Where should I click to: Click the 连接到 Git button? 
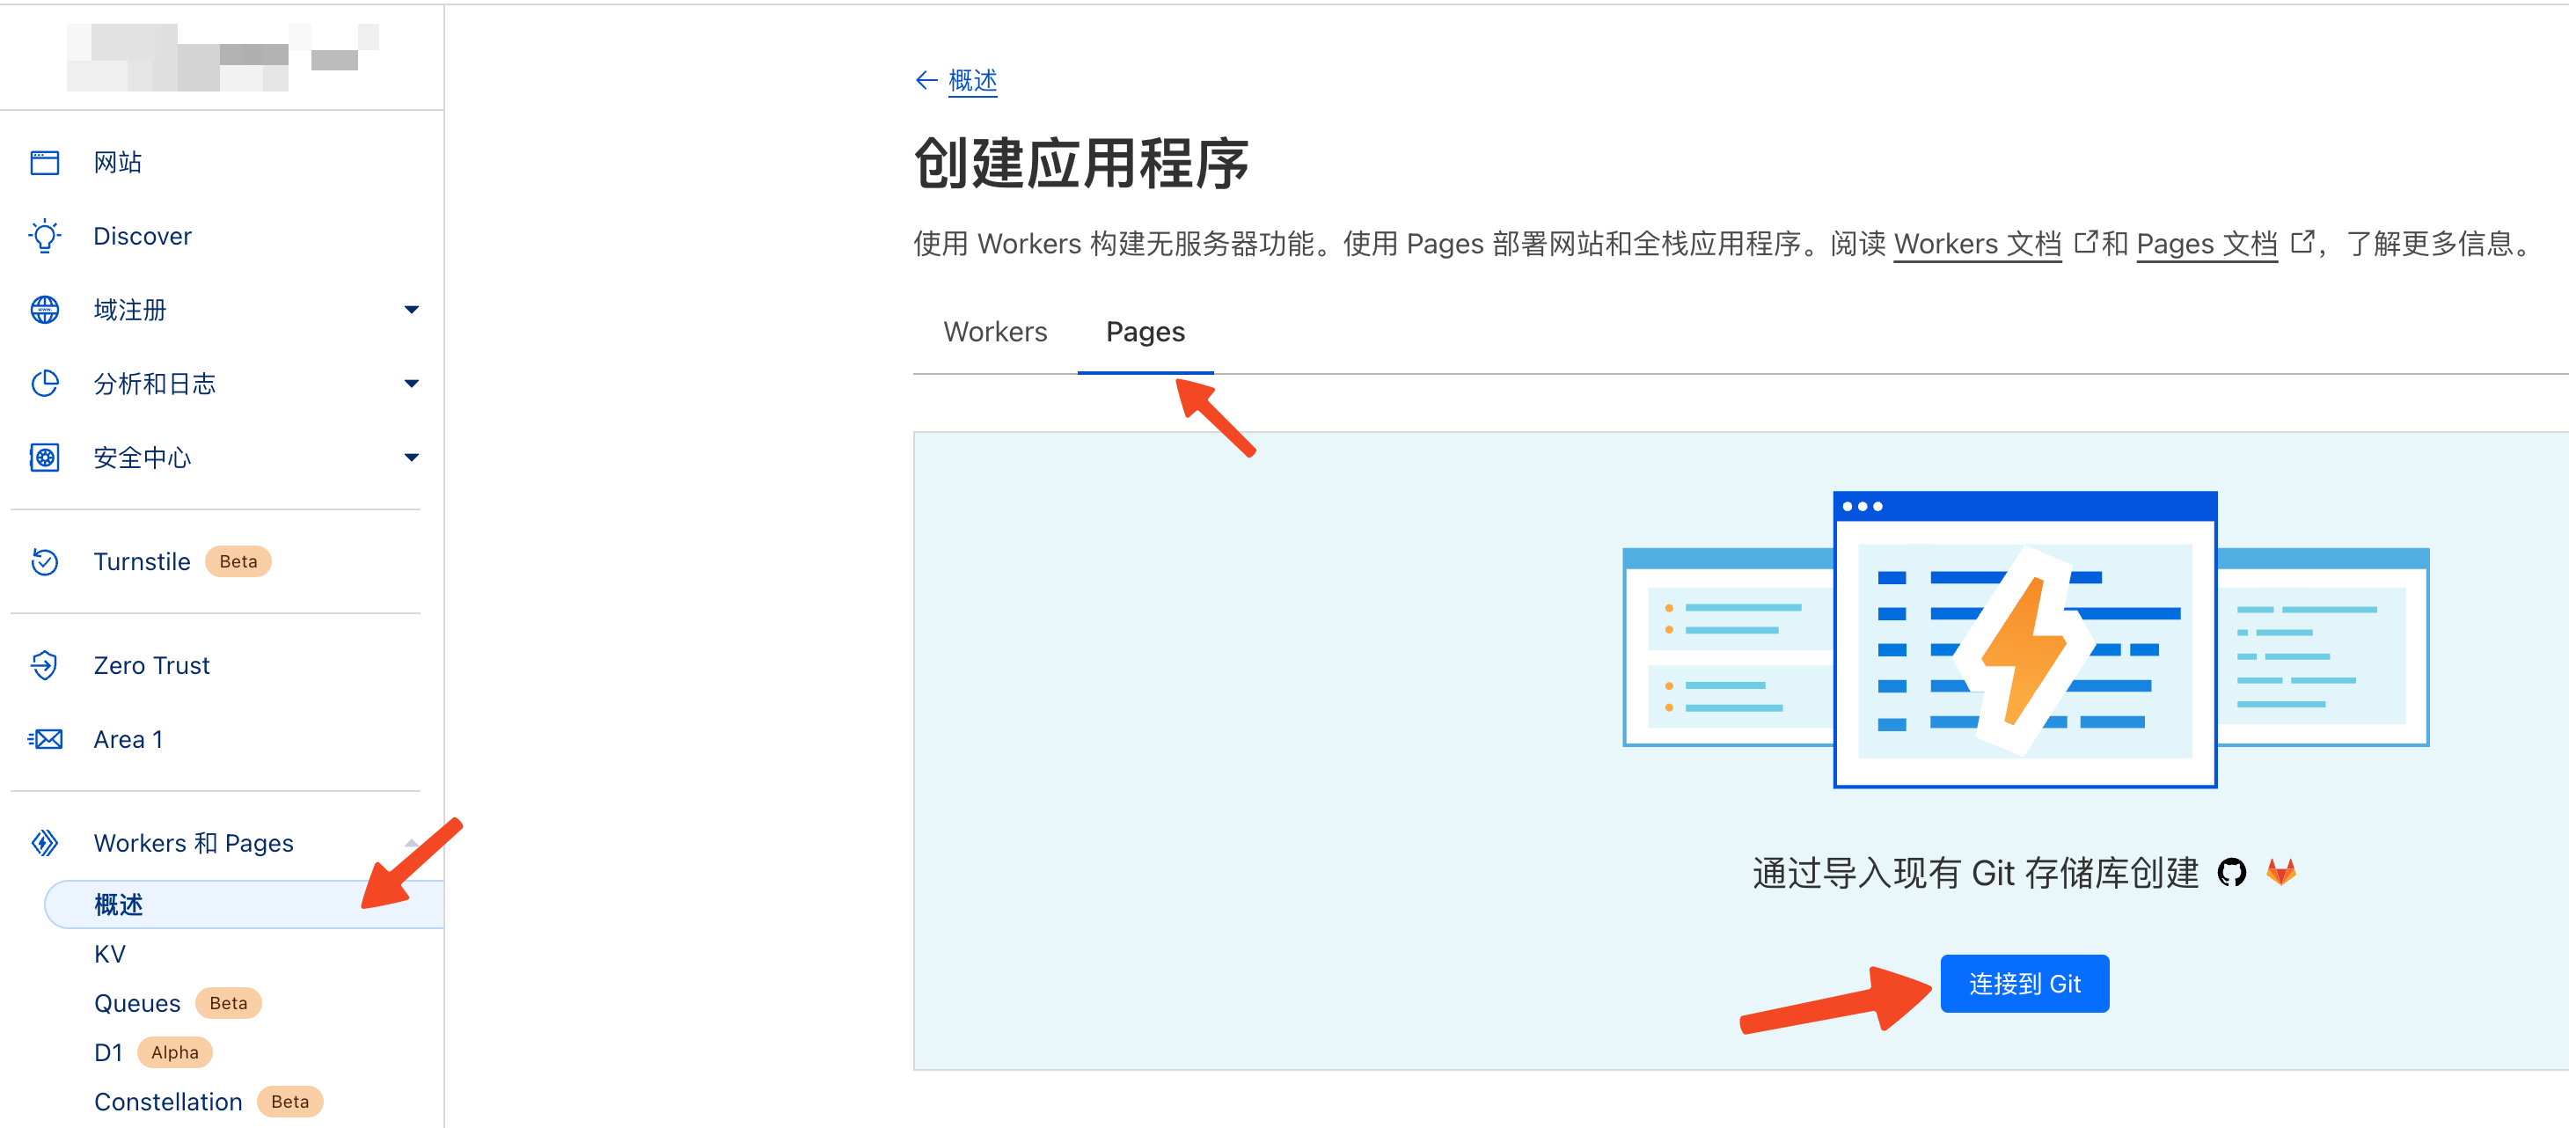[2024, 984]
